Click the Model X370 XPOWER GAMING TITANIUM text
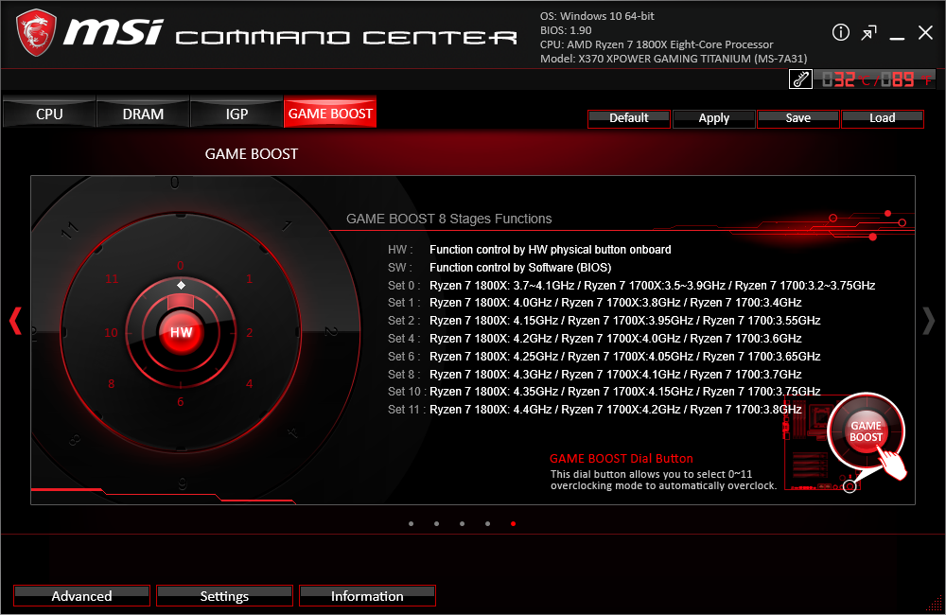The width and height of the screenshot is (946, 615). [x=674, y=59]
